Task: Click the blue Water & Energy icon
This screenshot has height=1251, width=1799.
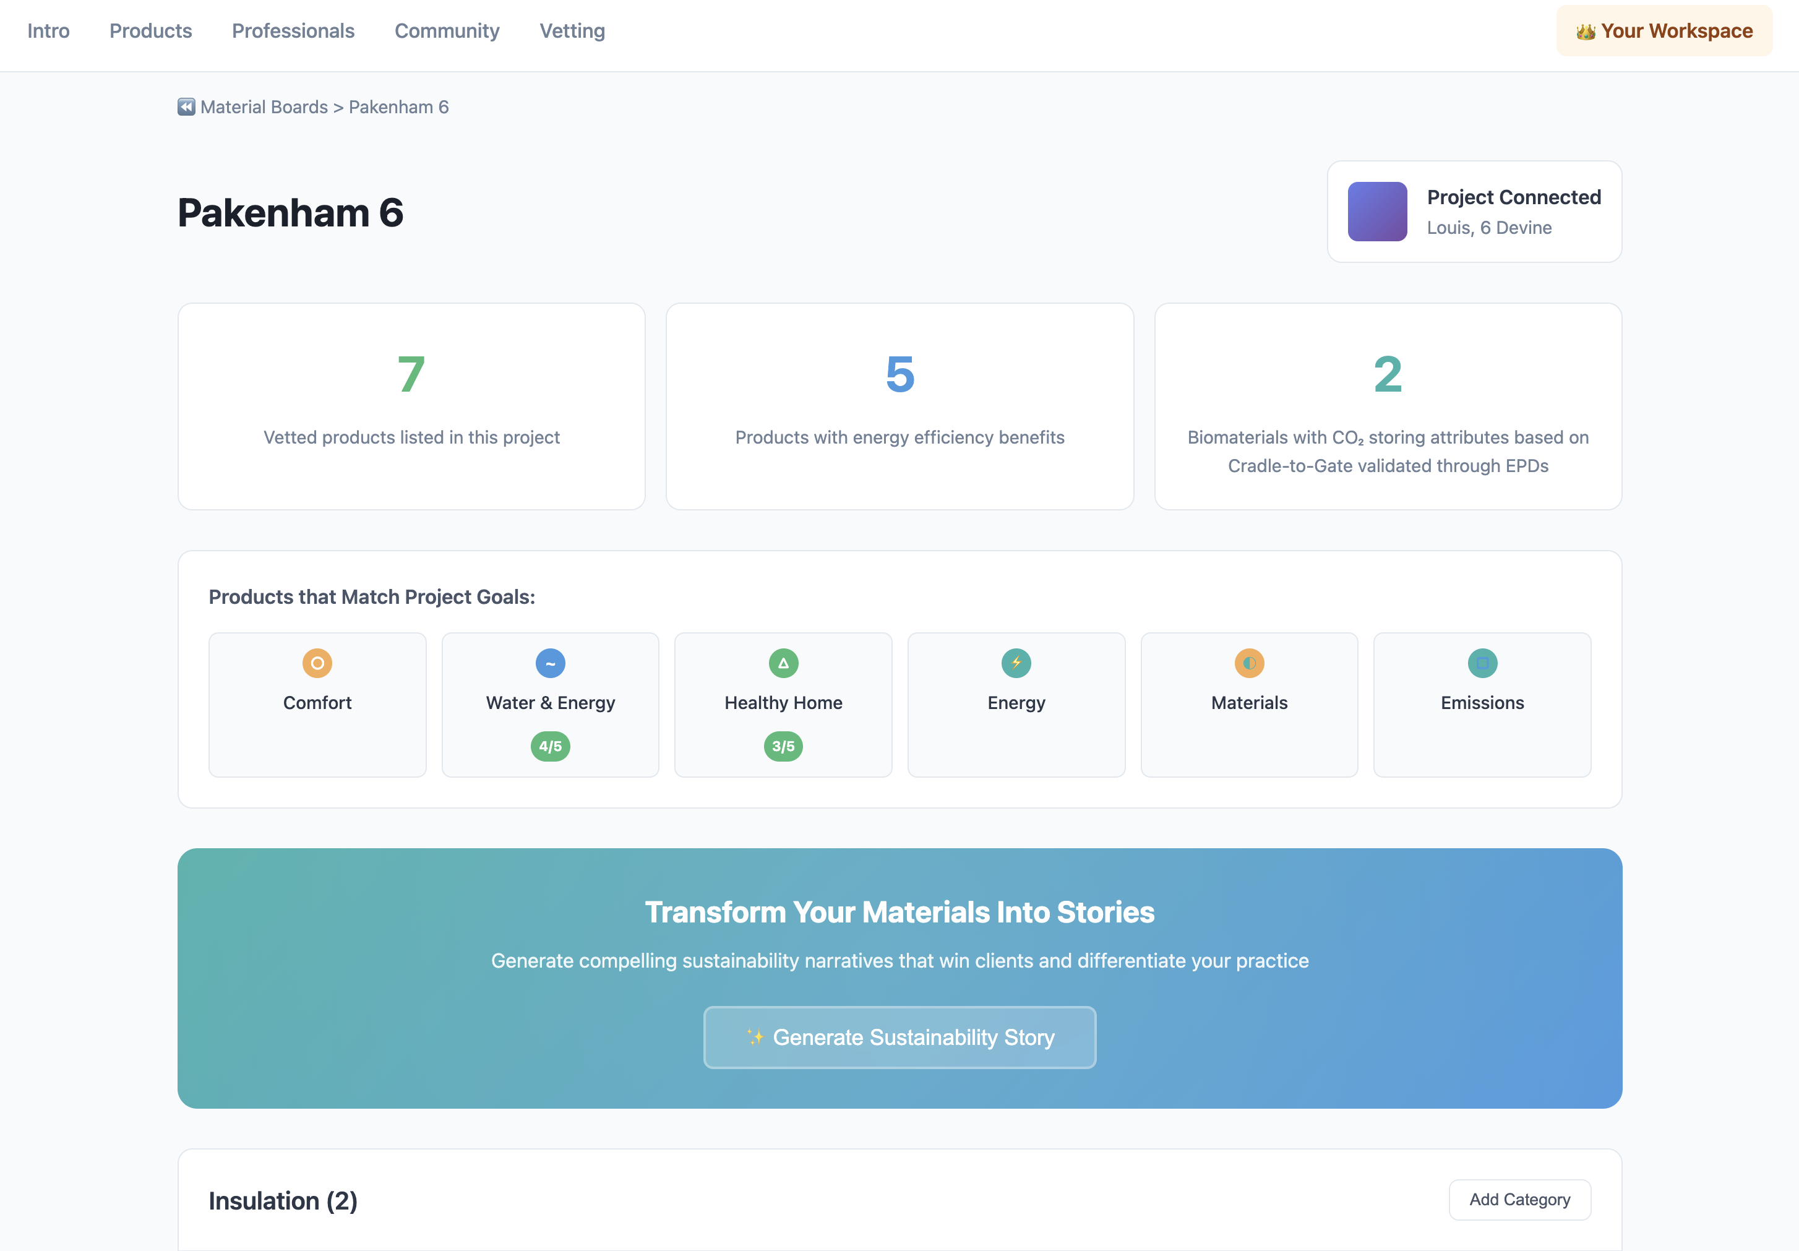Action: coord(550,663)
